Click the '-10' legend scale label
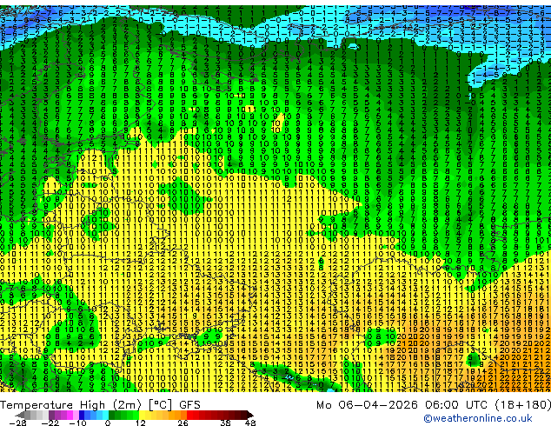This screenshot has width=551, height=426. tap(78, 423)
